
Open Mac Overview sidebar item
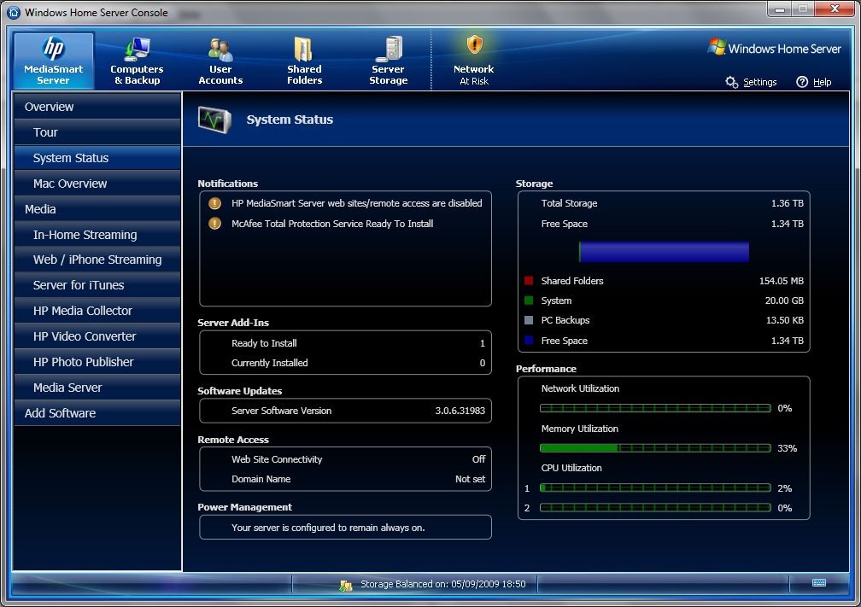[97, 184]
